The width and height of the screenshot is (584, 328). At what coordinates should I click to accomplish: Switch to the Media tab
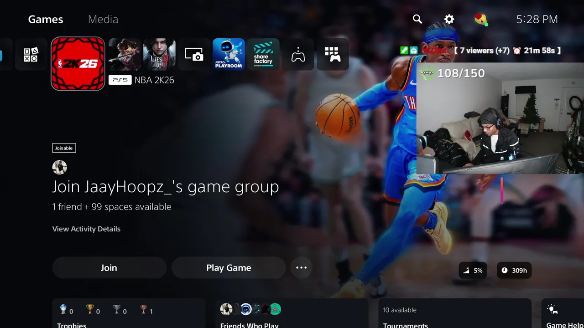103,19
